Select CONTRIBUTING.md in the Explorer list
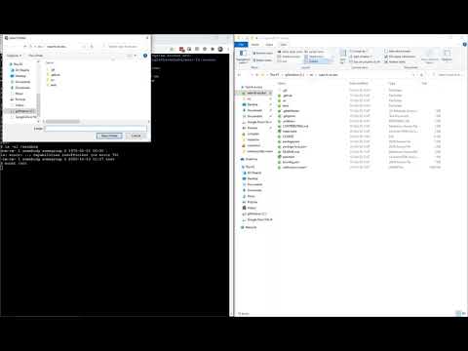 point(295,126)
